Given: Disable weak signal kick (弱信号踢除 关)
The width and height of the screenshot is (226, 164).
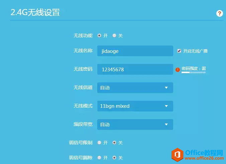Looking at the screenshot, I should click(x=114, y=158).
